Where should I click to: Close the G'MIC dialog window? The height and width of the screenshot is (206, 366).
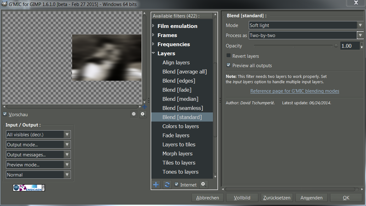356,3
